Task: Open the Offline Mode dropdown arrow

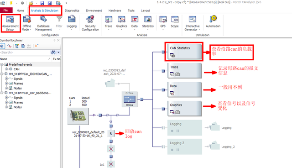Action: click(31, 29)
